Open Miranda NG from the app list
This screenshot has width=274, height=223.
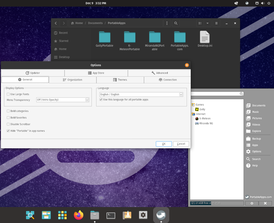pyautogui.click(x=206, y=123)
